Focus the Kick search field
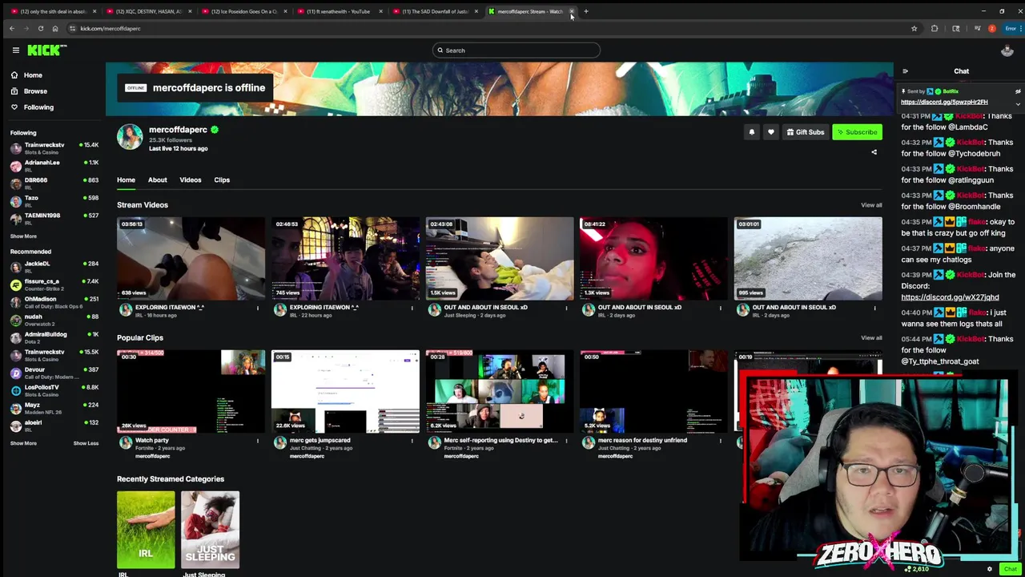 click(x=517, y=50)
